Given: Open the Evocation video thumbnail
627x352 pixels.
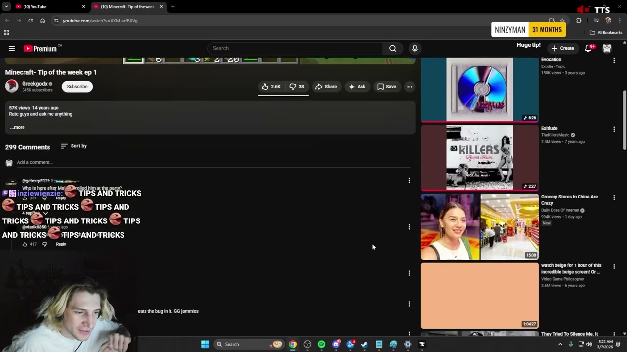Looking at the screenshot, I should point(480,89).
